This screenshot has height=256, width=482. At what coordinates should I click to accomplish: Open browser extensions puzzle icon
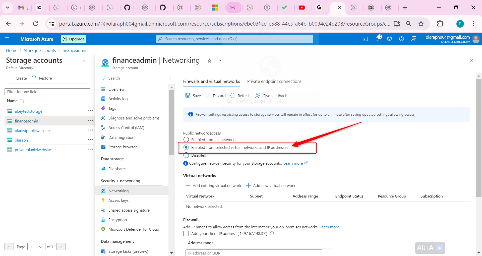click(x=440, y=24)
